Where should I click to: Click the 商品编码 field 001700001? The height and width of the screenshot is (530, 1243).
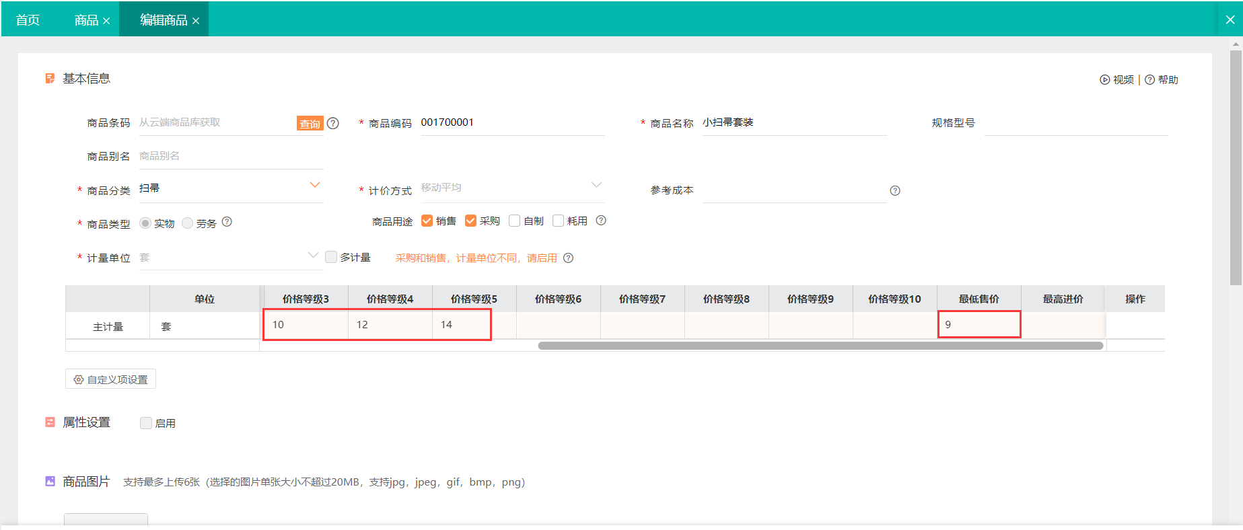coord(512,122)
